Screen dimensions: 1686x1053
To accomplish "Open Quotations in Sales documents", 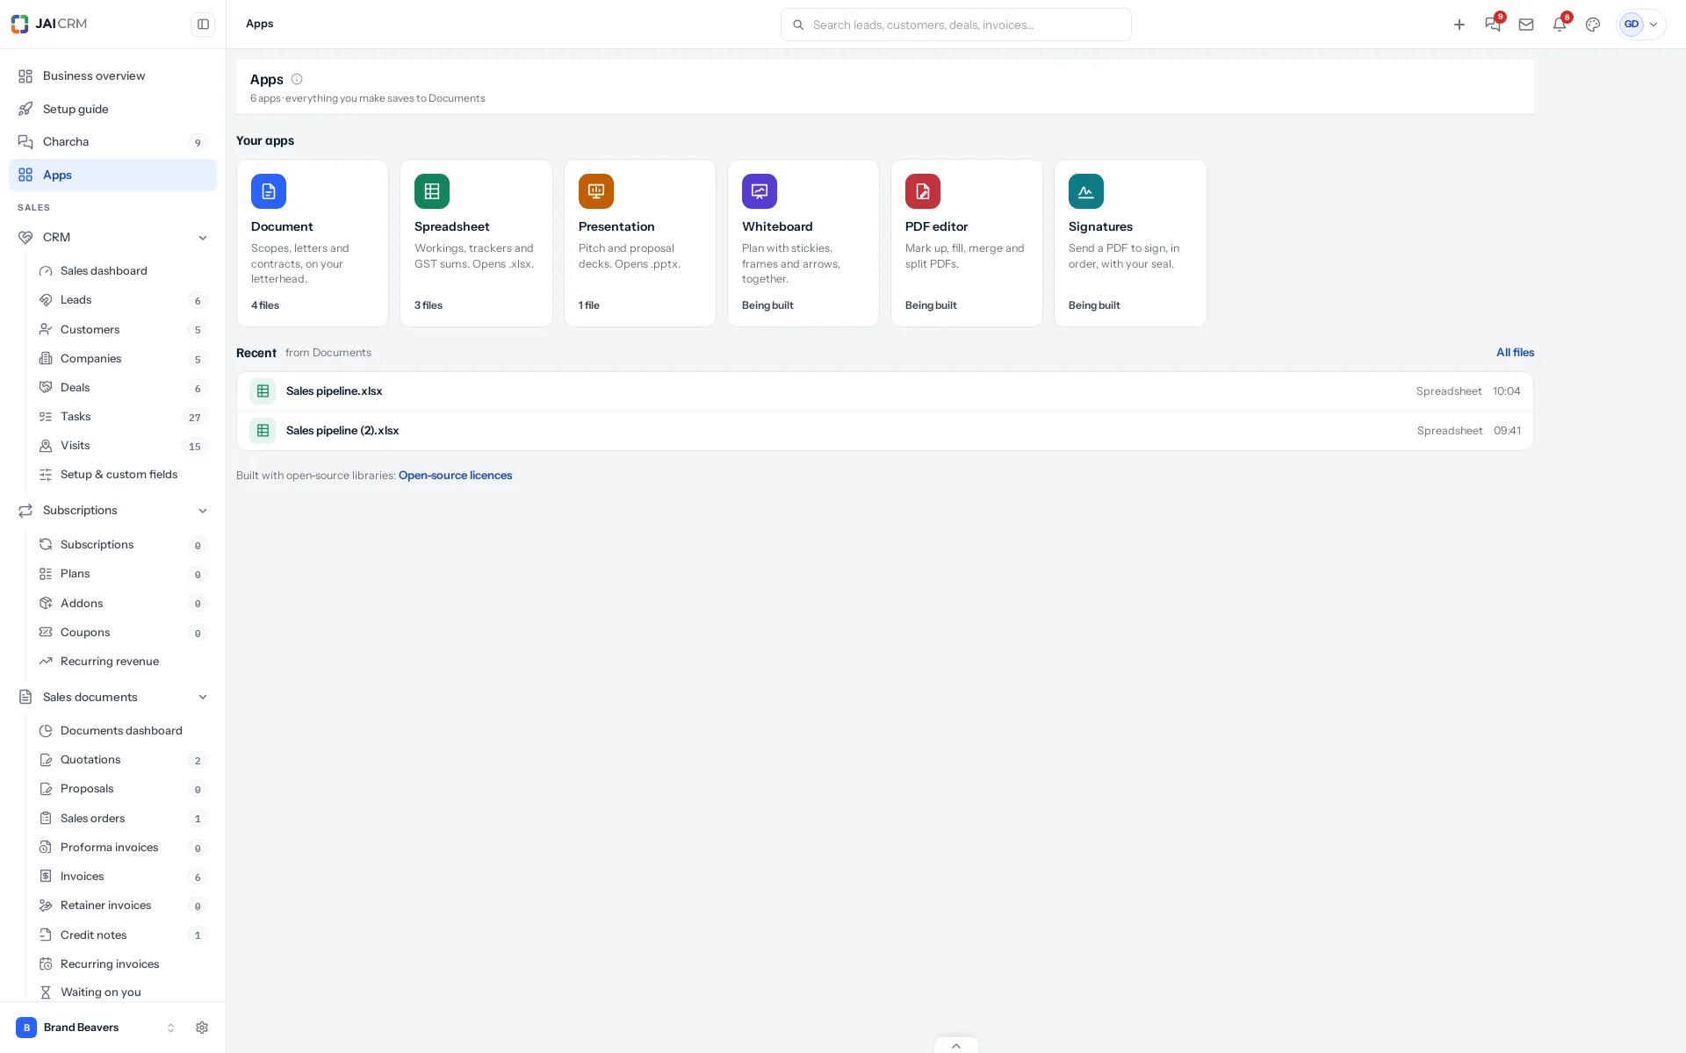I will point(121,760).
